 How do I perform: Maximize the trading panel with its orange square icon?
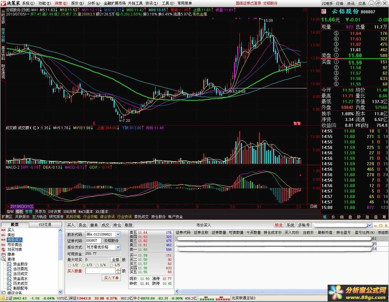(x=380, y=225)
